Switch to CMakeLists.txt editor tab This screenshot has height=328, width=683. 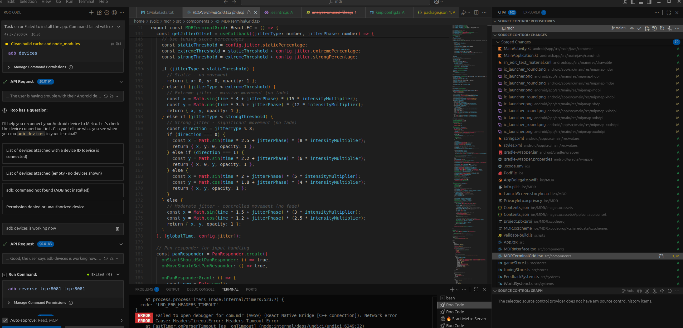click(157, 13)
